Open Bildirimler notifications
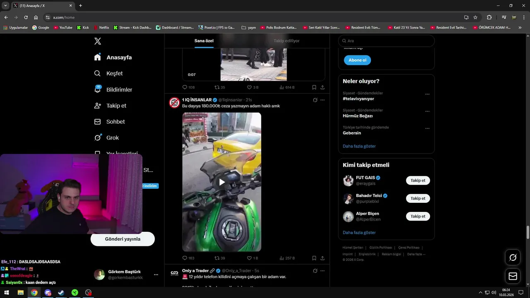Viewport: 530px width, 298px height. [x=113, y=89]
